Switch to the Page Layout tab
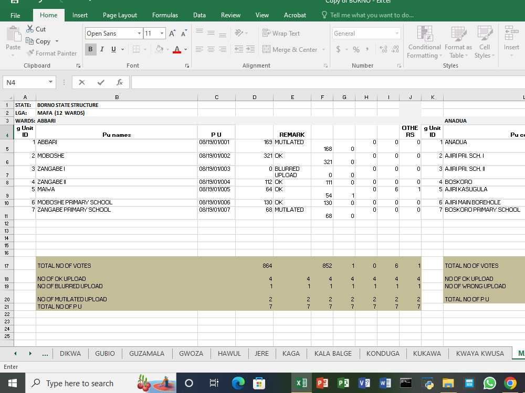Screen dimensions: 525x393 coord(120,15)
